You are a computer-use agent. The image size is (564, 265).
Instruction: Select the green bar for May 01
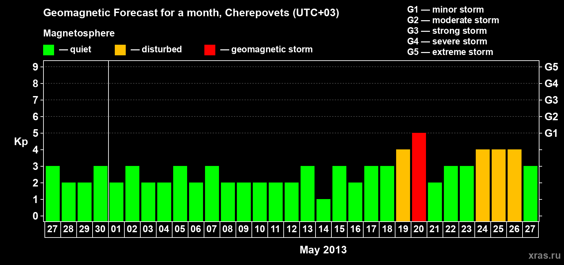[x=116, y=202]
